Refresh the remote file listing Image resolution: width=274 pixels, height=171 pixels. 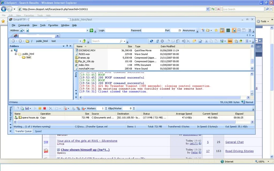coord(157,41)
